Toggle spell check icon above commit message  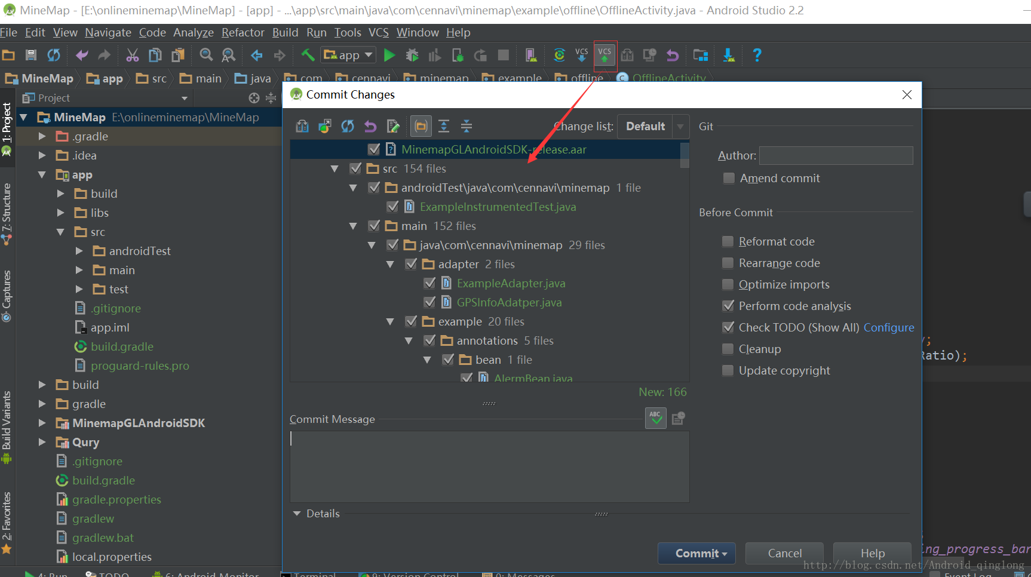click(x=656, y=418)
